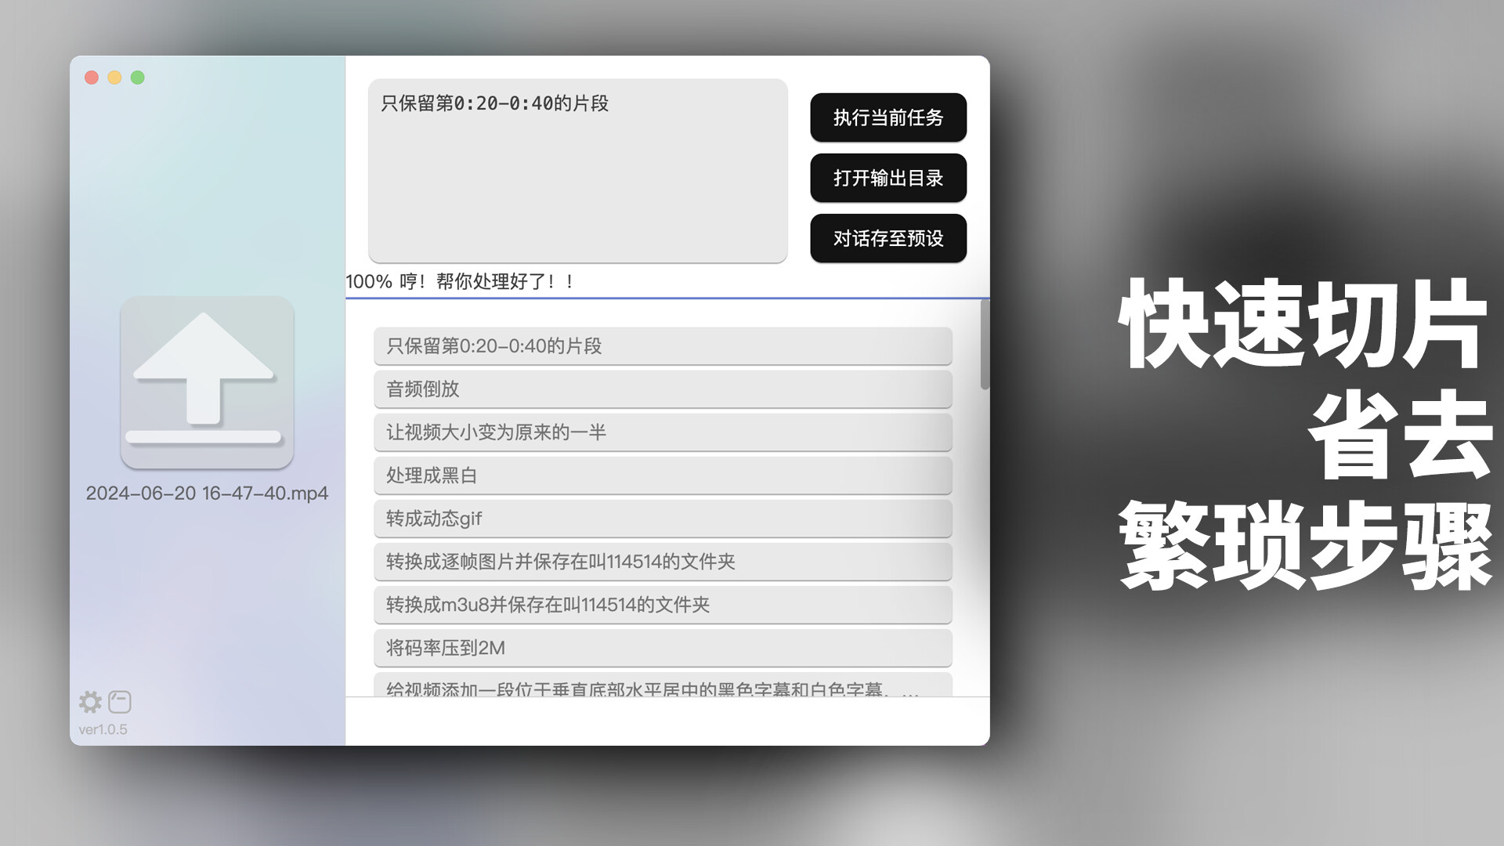Select preset 转换成逐帧图片并保存在叫114514的文件夹
The width and height of the screenshot is (1504, 846).
(x=663, y=562)
